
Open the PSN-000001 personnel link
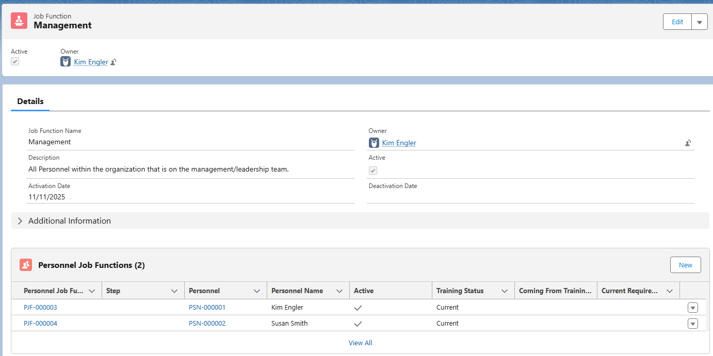pos(207,308)
